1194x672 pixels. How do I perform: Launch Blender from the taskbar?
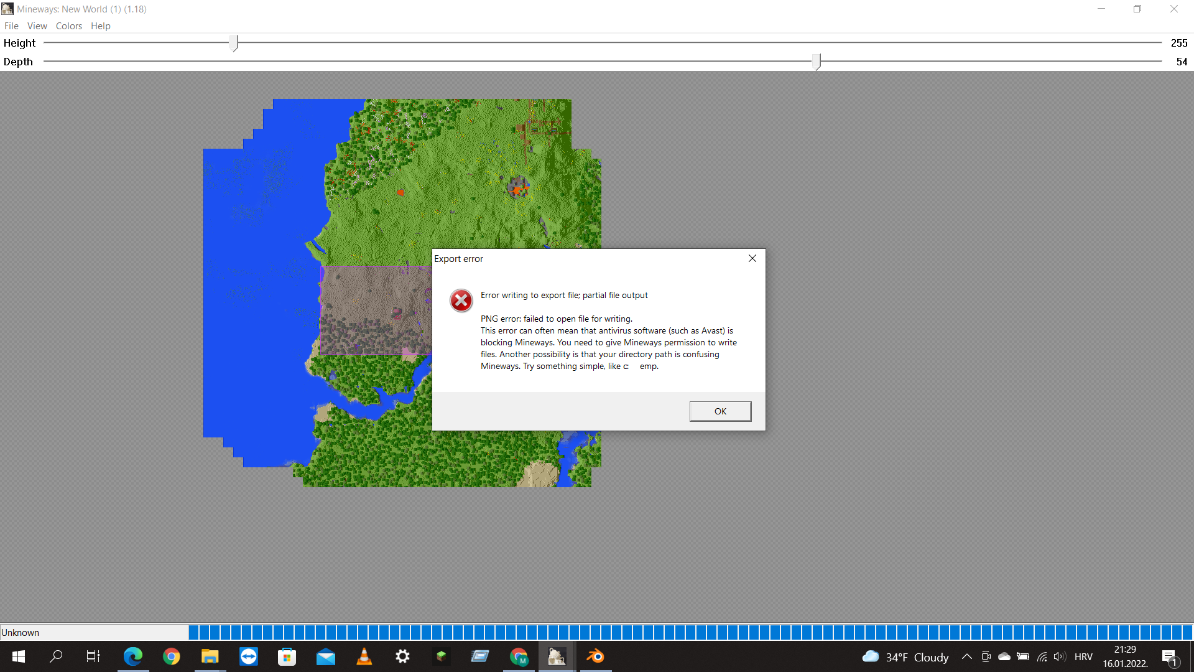[x=595, y=656]
